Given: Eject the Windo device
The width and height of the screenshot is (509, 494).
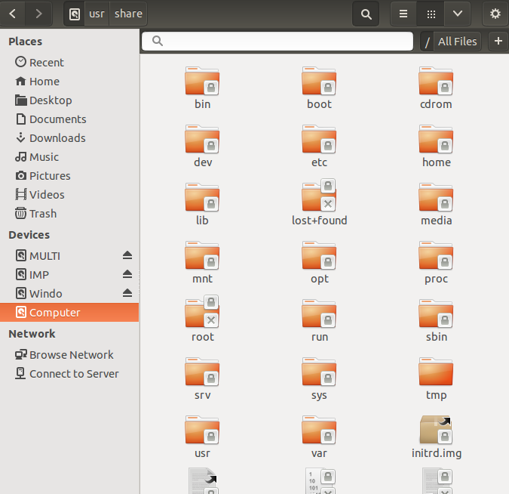Looking at the screenshot, I should 127,293.
